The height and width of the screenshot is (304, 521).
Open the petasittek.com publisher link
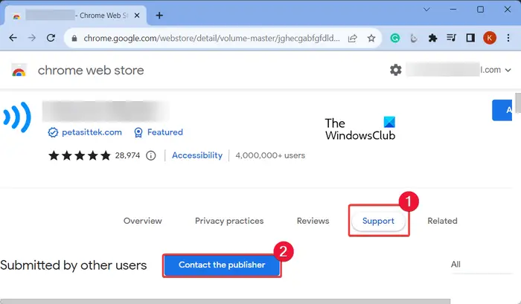(x=92, y=132)
